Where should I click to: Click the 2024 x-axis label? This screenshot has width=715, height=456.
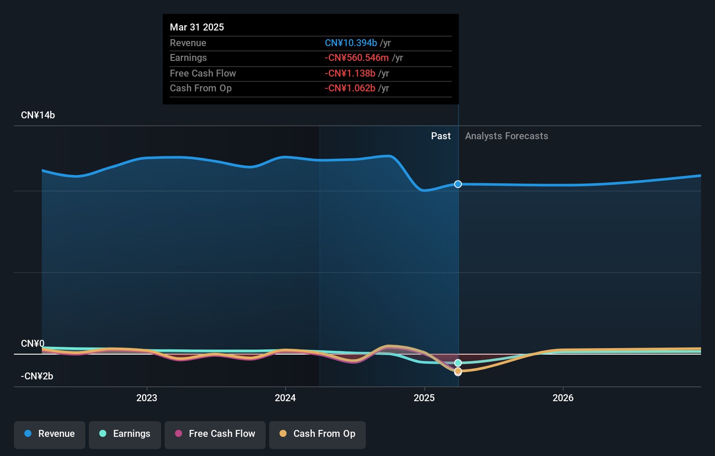point(285,398)
